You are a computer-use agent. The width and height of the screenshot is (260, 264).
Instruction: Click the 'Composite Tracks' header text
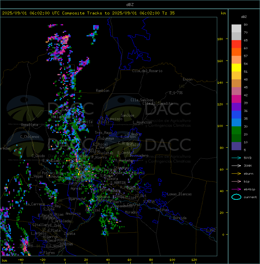82,13
